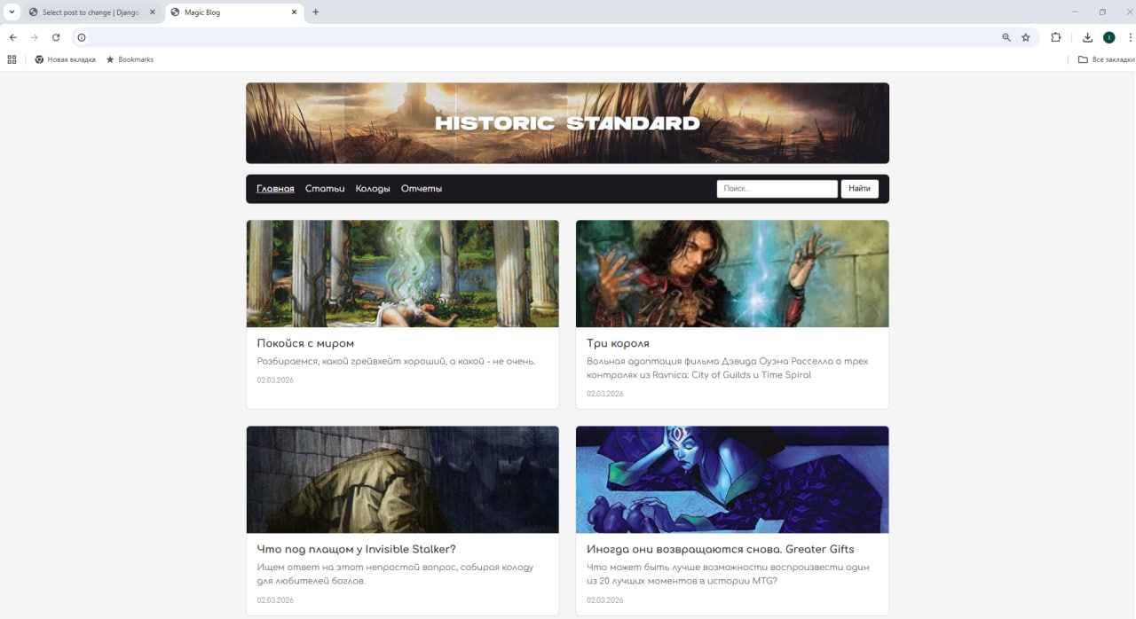Click the browser back arrow
The image size is (1136, 619).
(12, 37)
